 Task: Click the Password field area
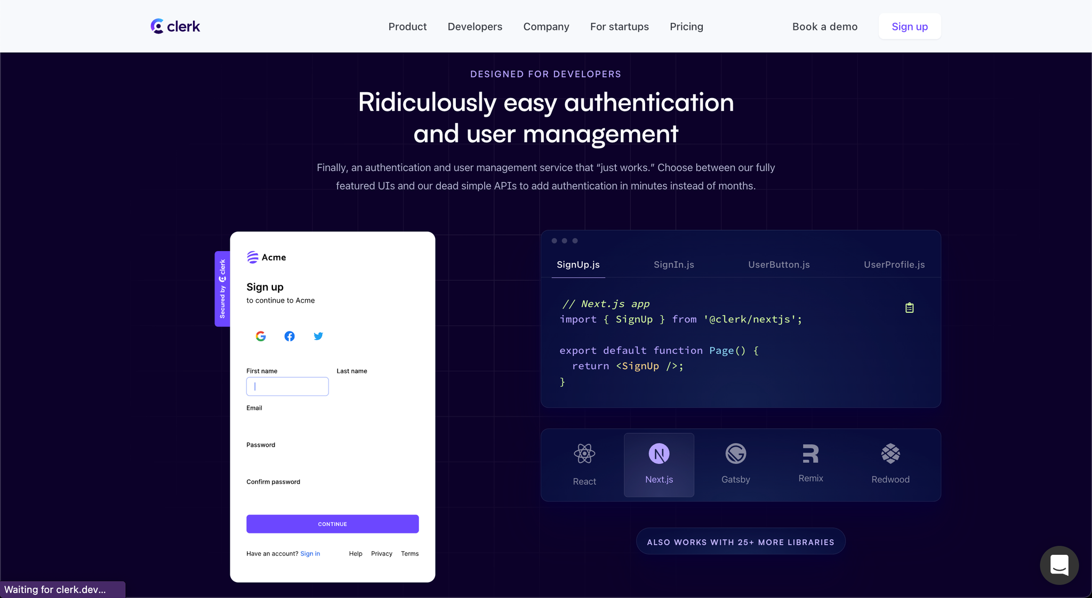pos(333,460)
